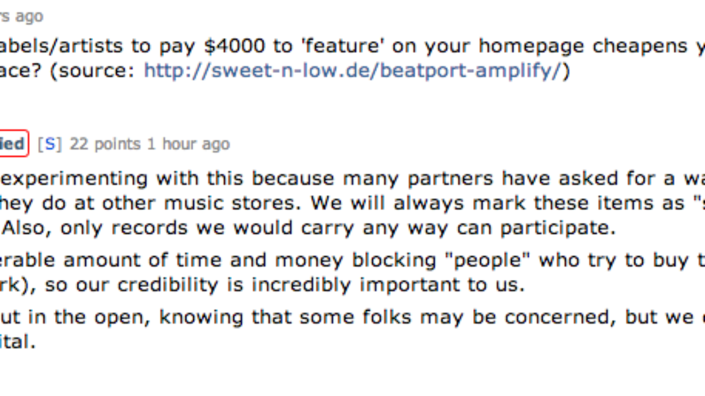Click the '$4000' amount in the question
705x396 pixels.
[x=235, y=46]
